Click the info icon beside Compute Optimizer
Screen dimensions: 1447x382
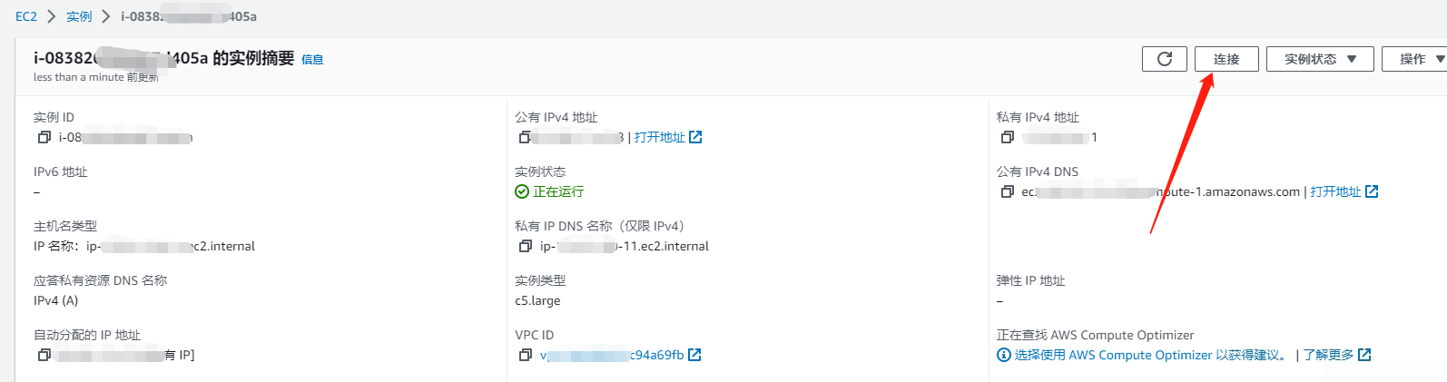point(1003,355)
